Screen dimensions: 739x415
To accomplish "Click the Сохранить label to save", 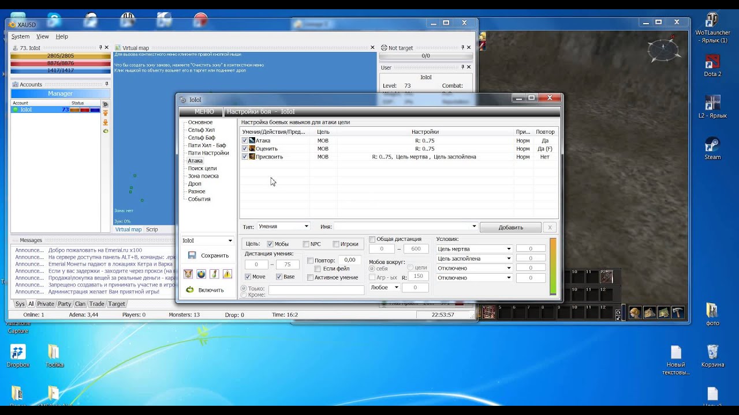I will 215,255.
